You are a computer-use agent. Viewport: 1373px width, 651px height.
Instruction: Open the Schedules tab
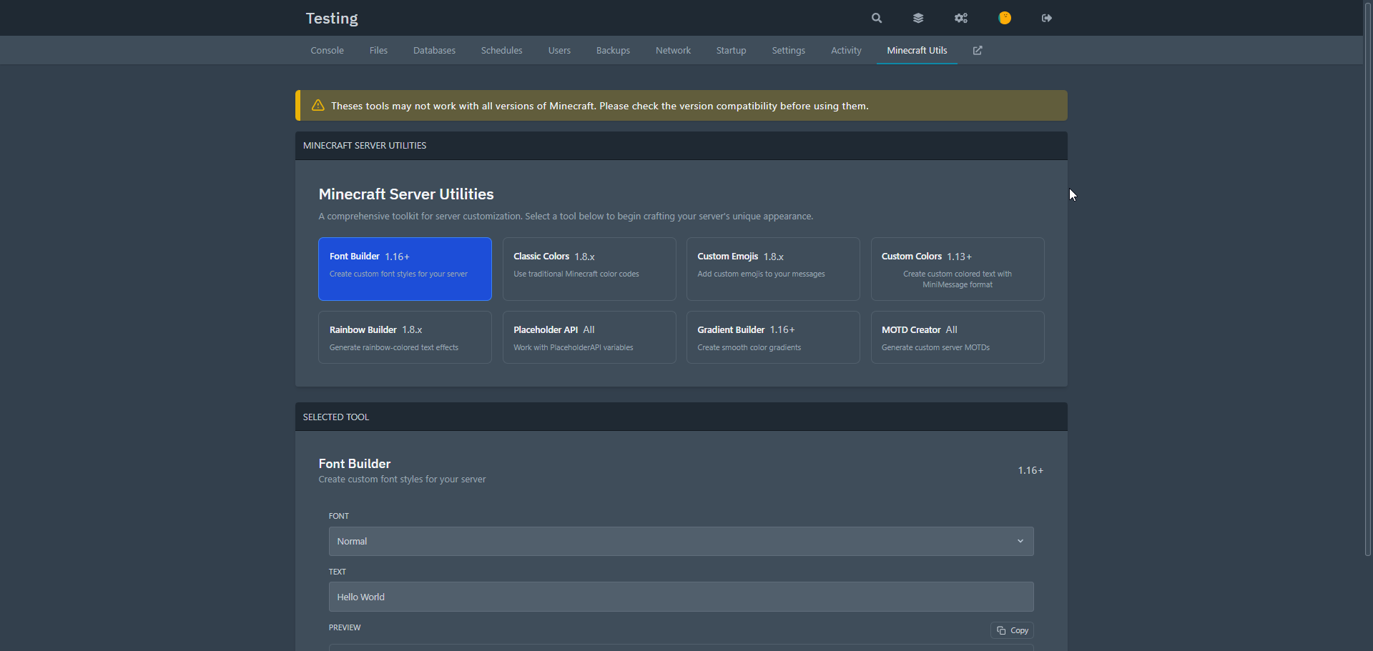click(501, 50)
